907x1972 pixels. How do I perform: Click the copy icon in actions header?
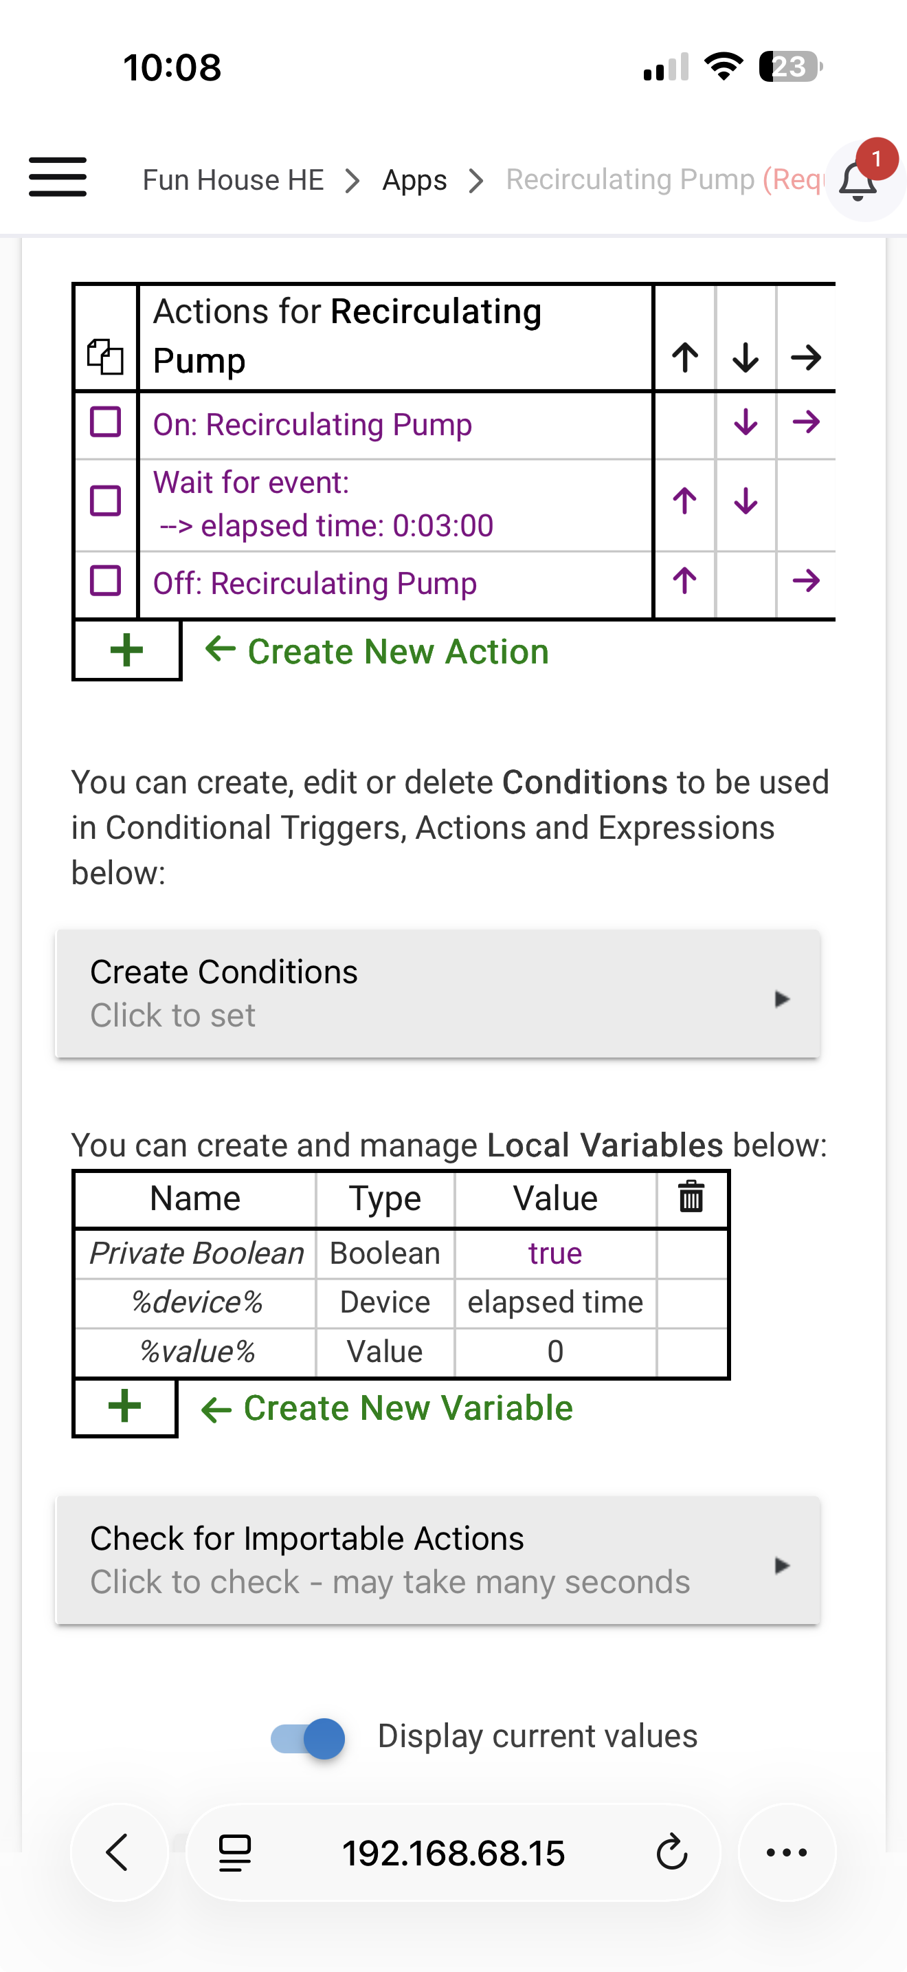pyautogui.click(x=106, y=357)
